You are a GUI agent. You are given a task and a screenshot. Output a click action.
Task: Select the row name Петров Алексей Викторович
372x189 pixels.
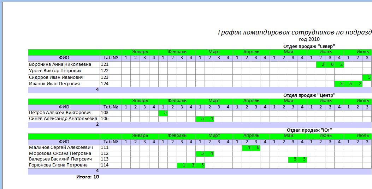click(x=60, y=113)
